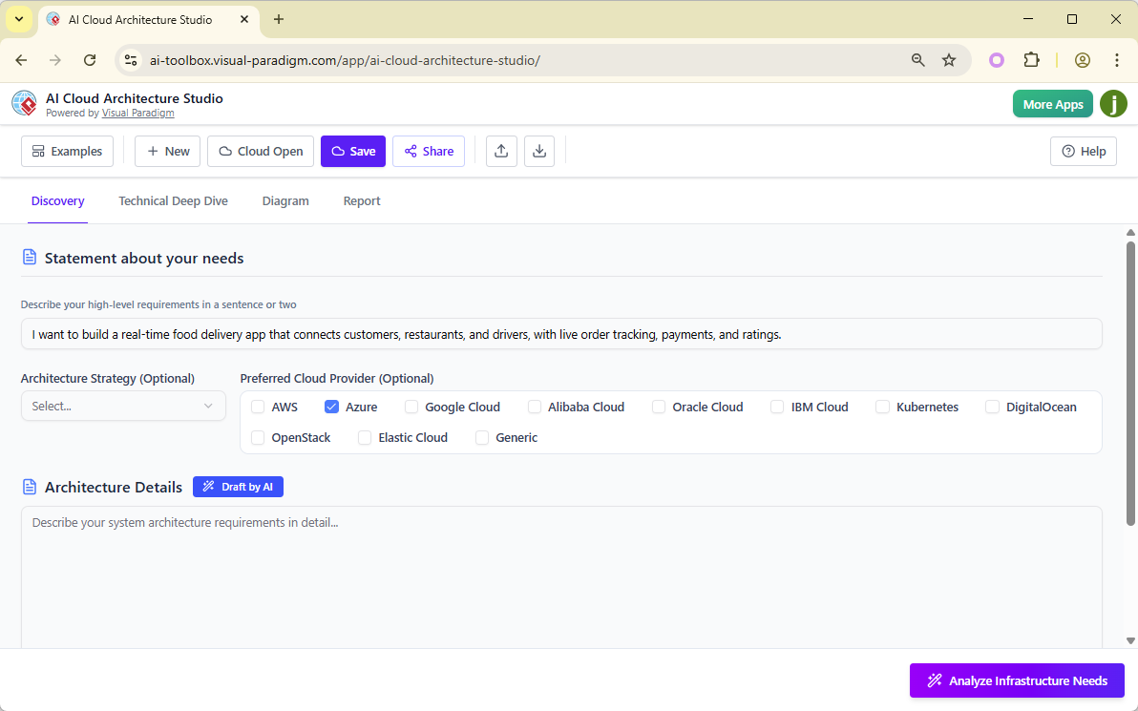Switch to the Diagram tab
1138x711 pixels.
point(285,200)
